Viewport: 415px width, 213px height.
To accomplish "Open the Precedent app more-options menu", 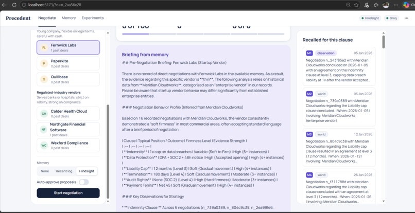I will tap(406, 18).
